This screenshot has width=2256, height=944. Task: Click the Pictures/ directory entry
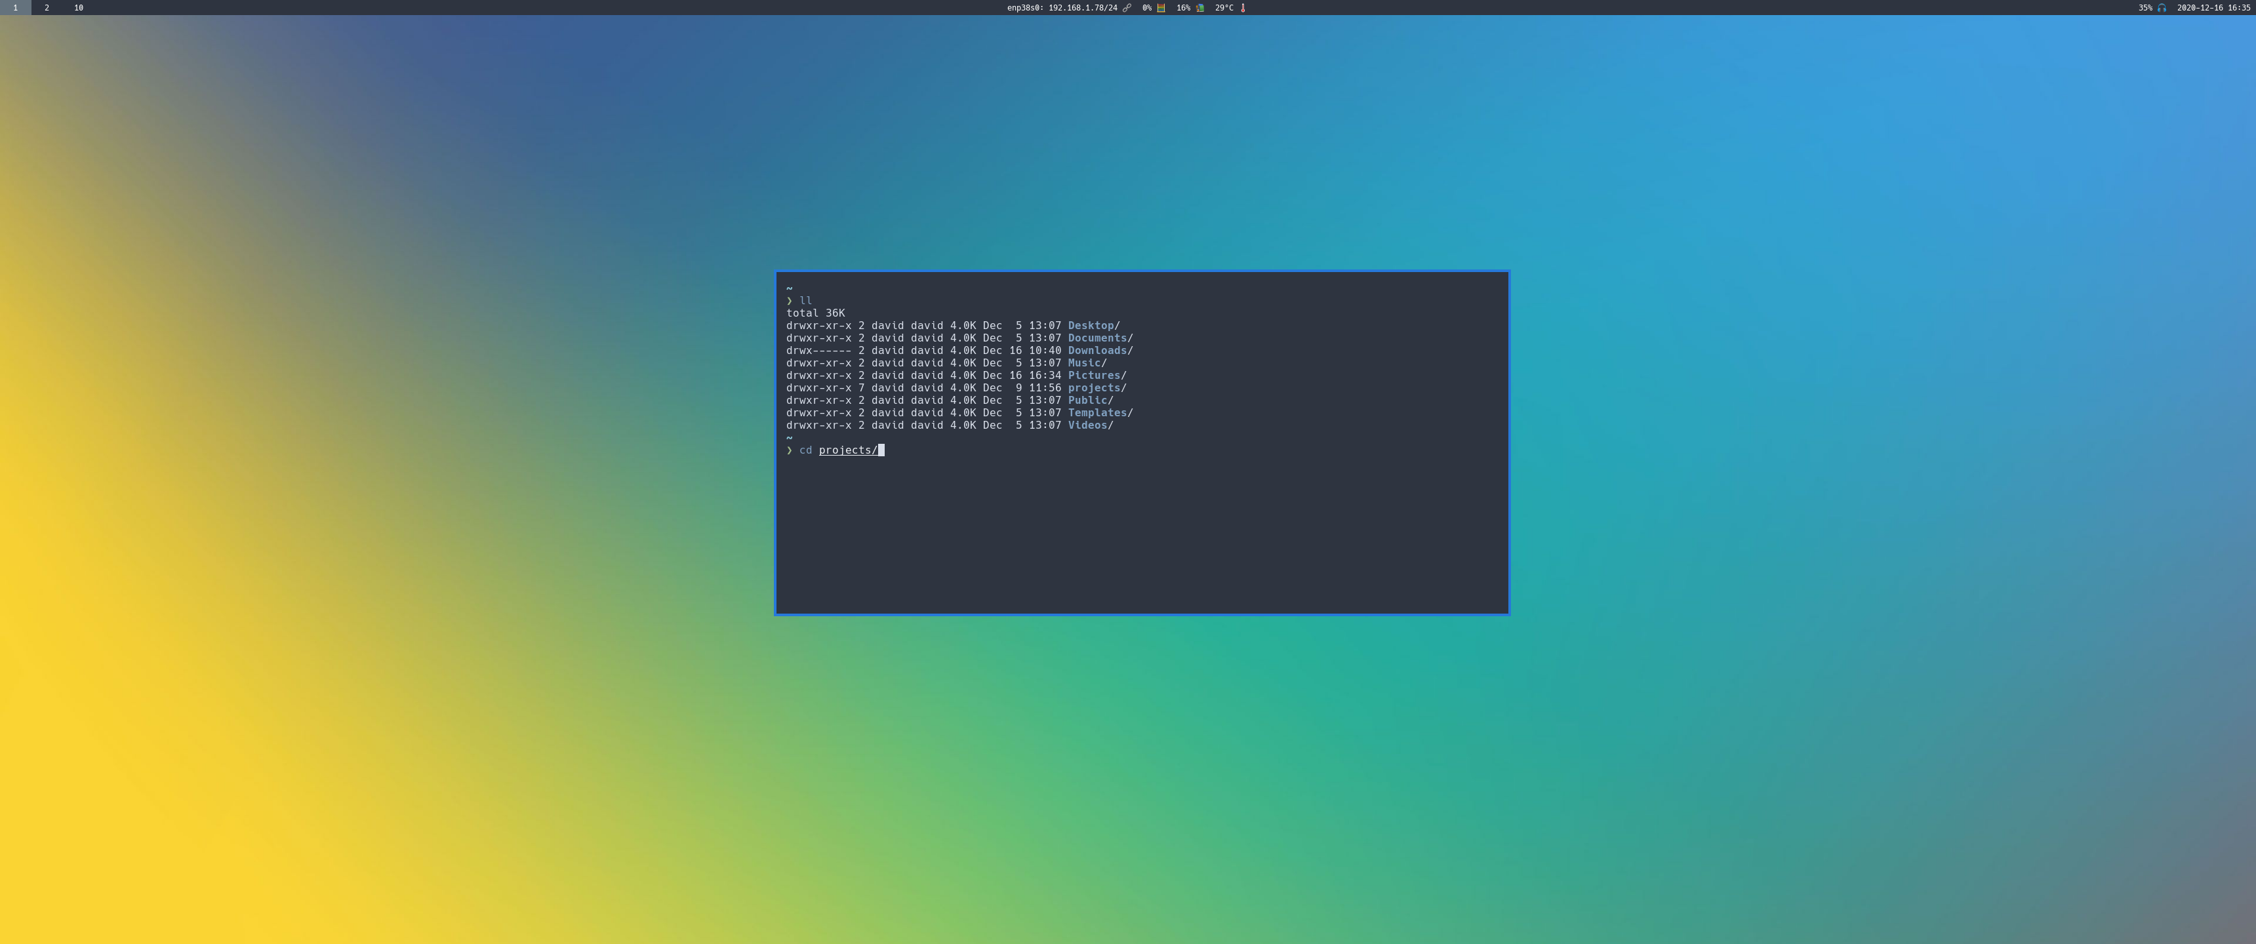pos(1093,375)
